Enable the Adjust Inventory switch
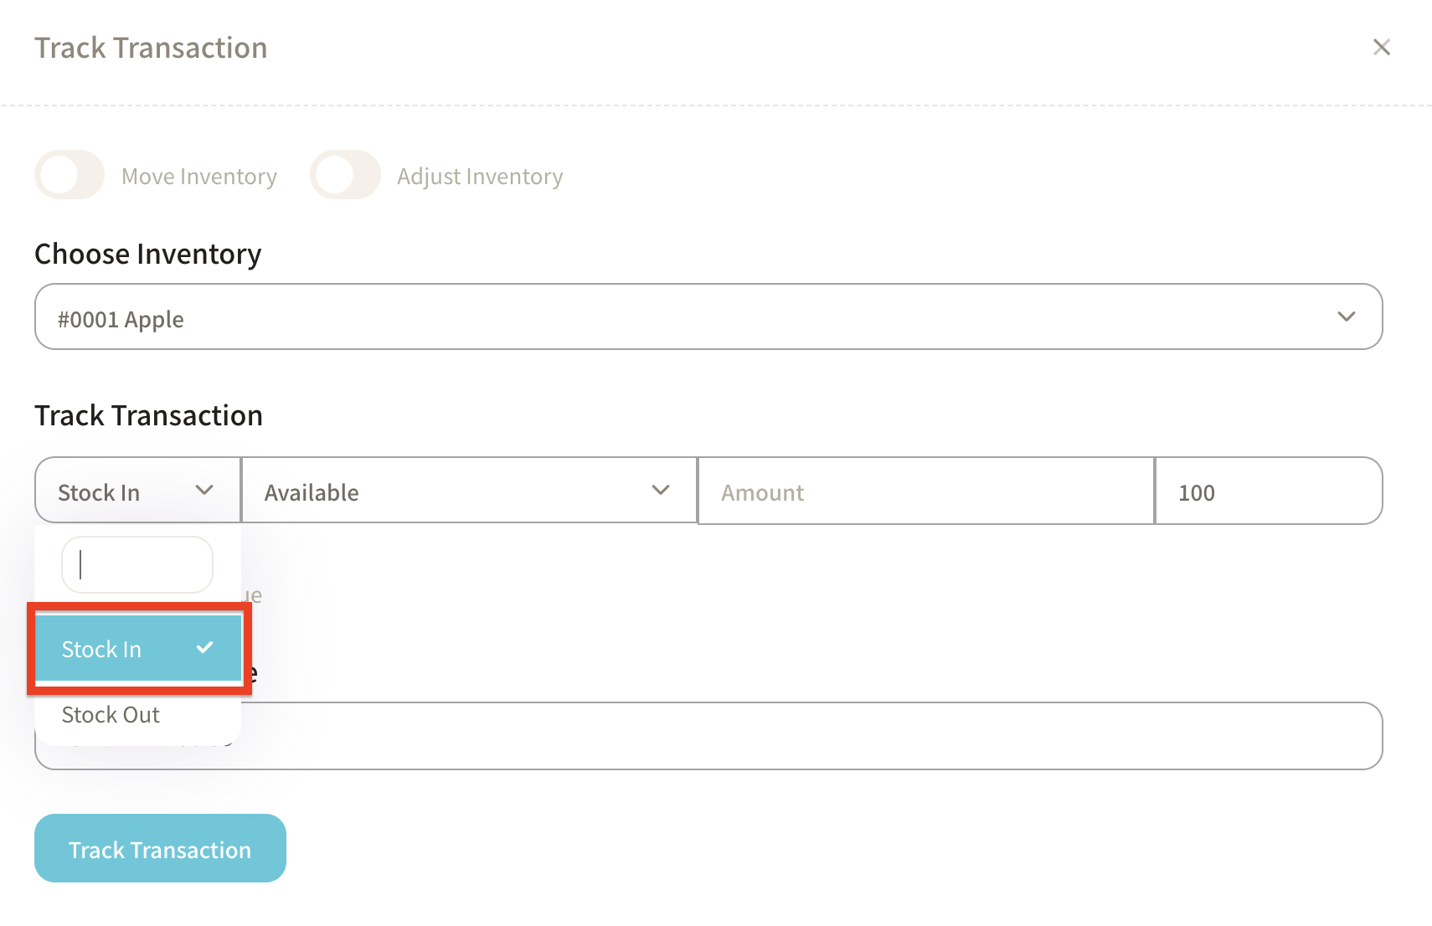 345,175
